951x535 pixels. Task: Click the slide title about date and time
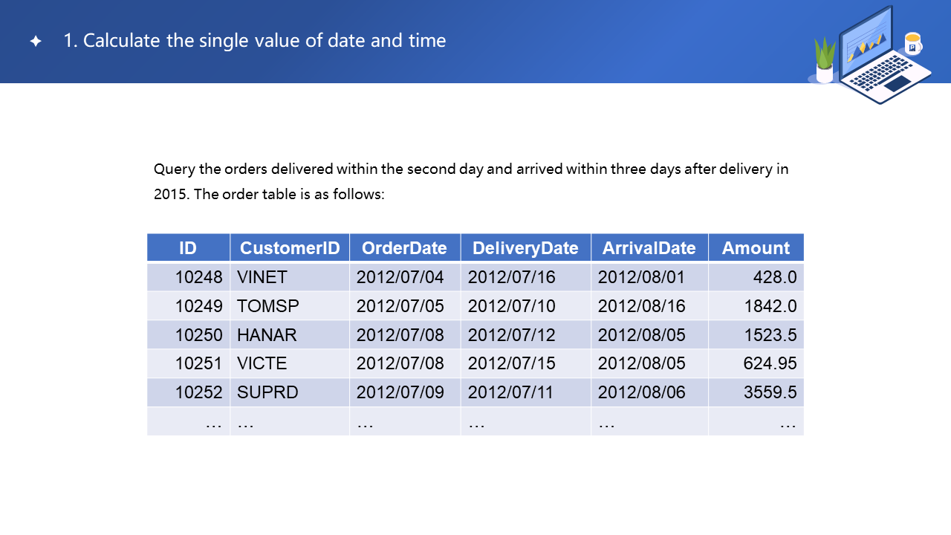click(x=254, y=41)
